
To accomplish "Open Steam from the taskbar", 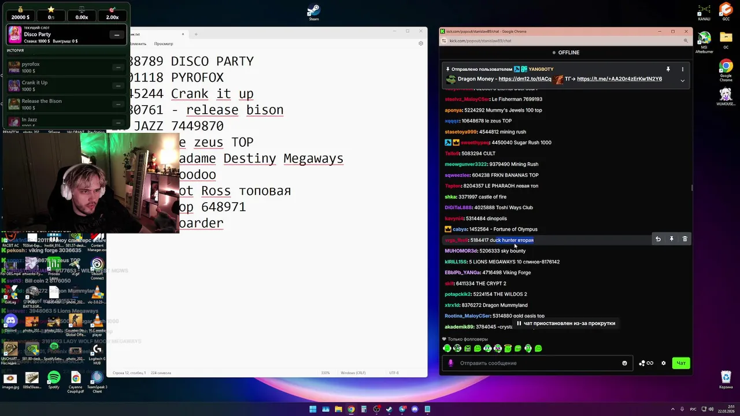I will (389, 409).
